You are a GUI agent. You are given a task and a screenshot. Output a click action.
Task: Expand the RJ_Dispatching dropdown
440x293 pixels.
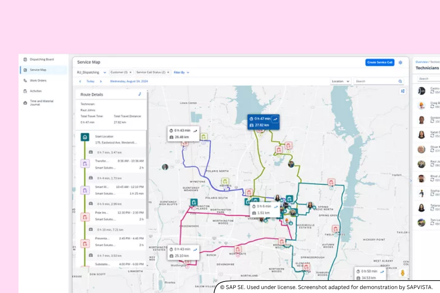(105, 72)
